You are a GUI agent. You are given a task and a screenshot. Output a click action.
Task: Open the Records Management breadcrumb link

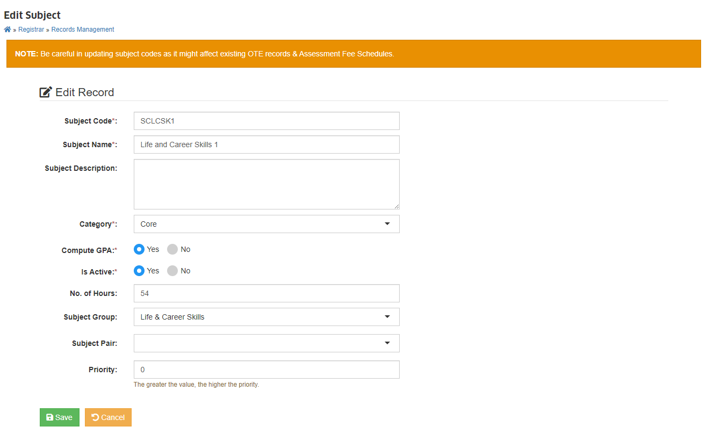[83, 30]
